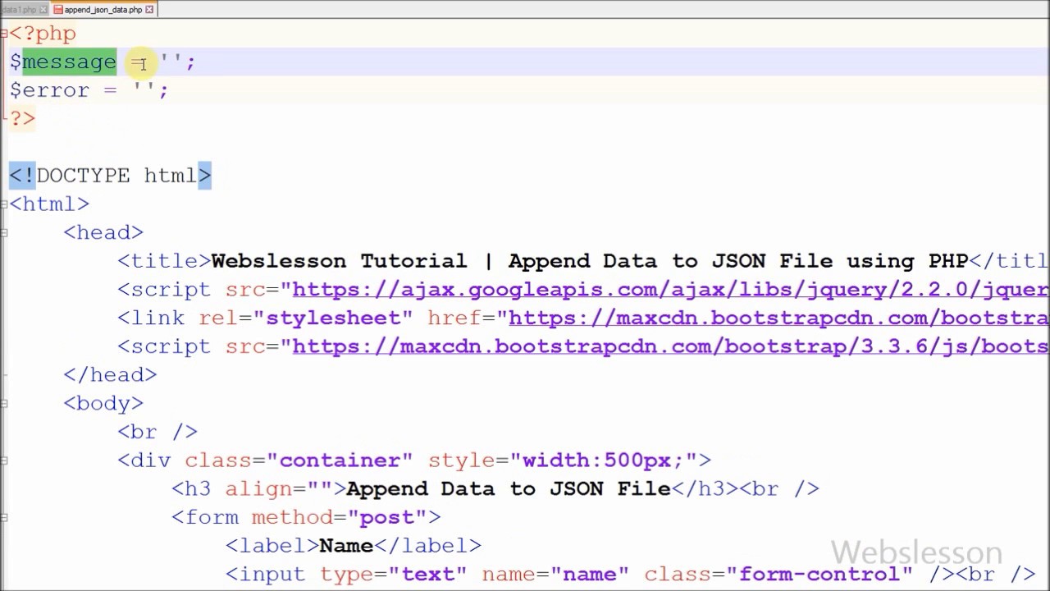This screenshot has height=591, width=1050.
Task: Click the opening <head> tag
Action: click(103, 233)
